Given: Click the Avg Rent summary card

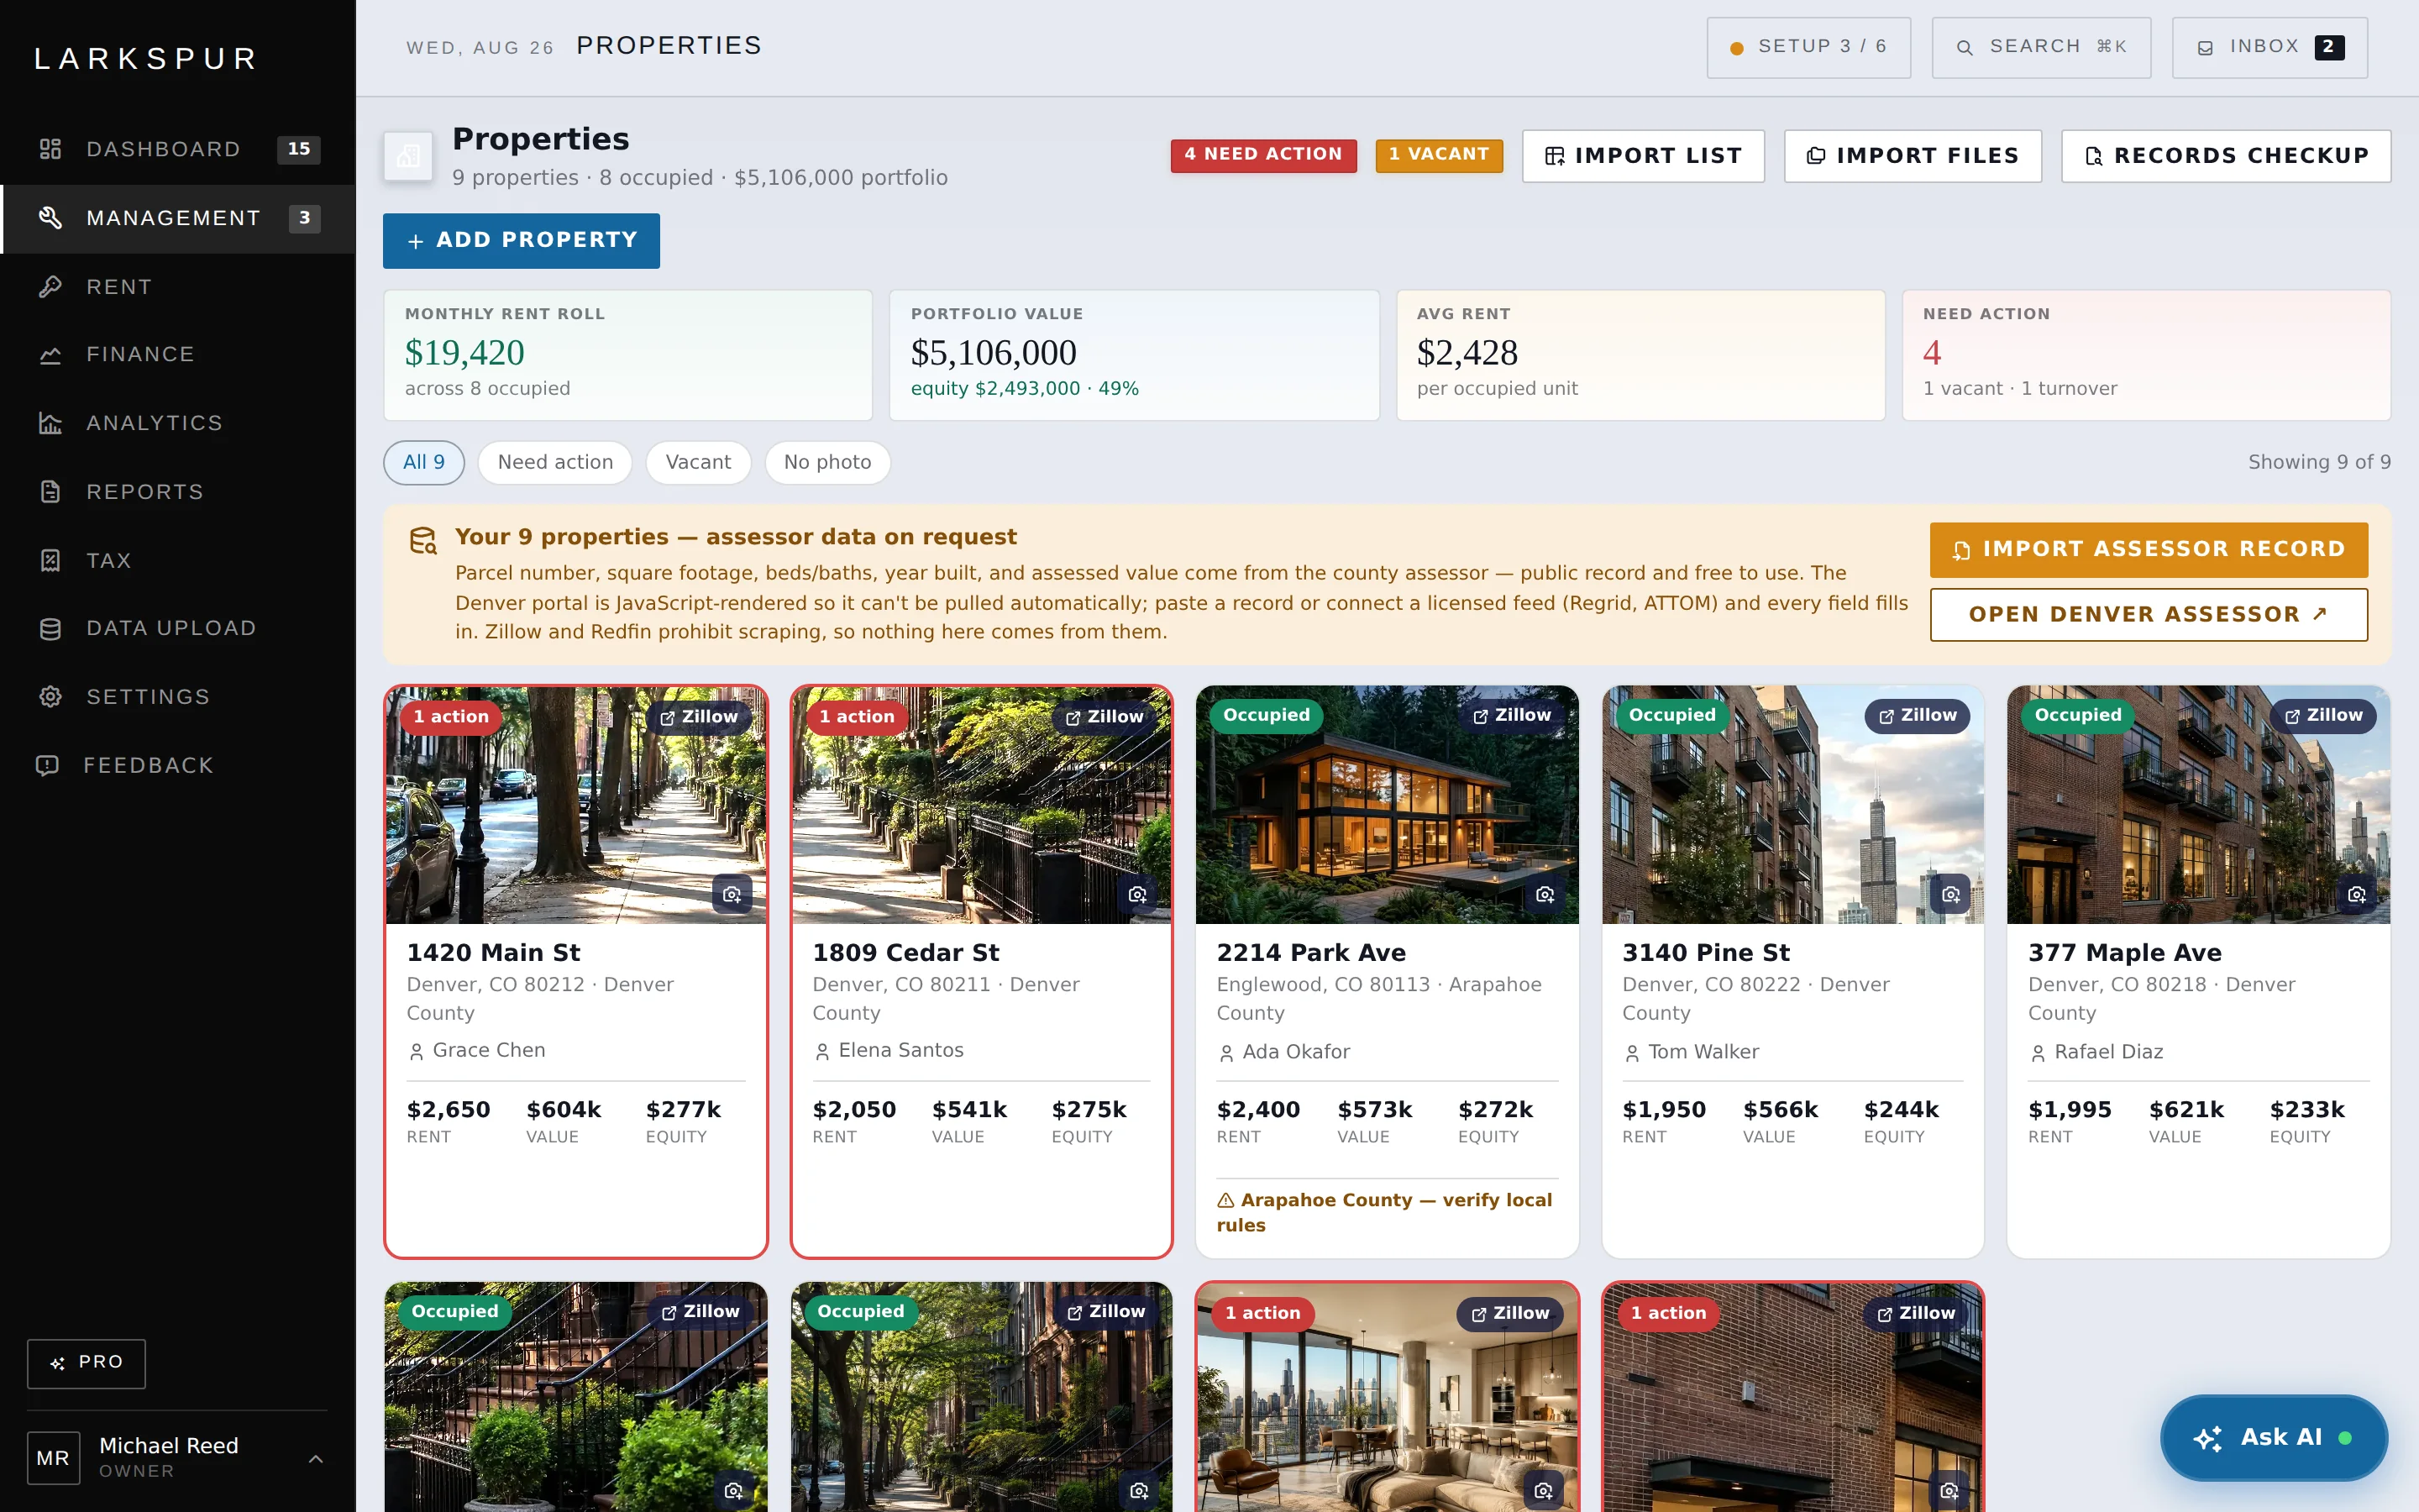Looking at the screenshot, I should (1640, 355).
